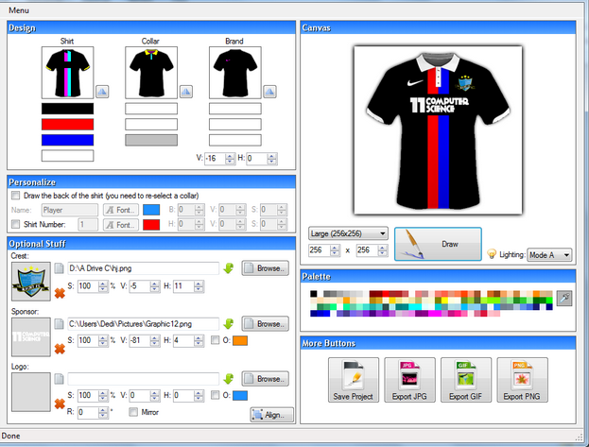
Task: Click the mirror icon next to Shirt thumbnail
Action: click(102, 92)
